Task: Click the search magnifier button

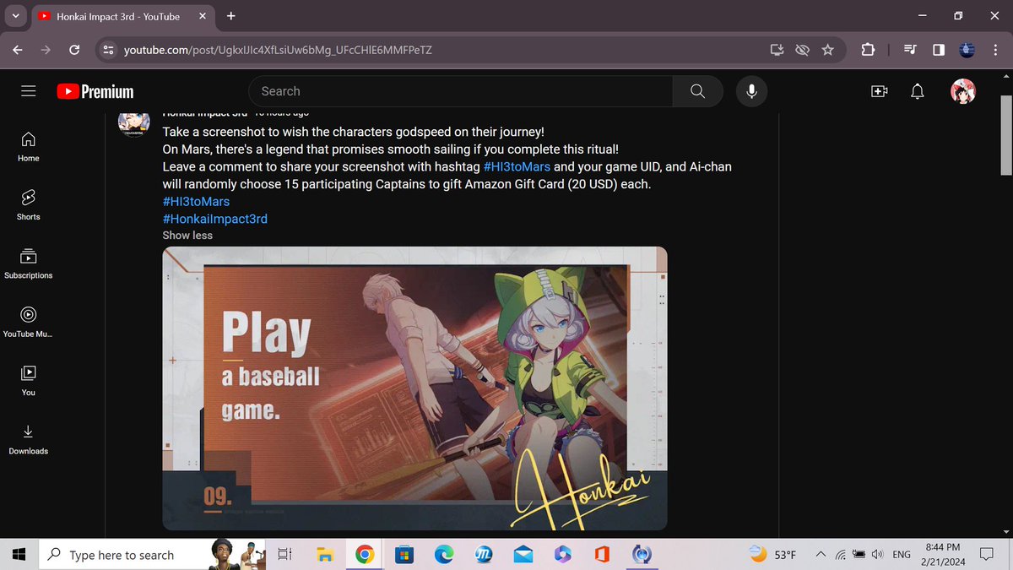Action: click(x=697, y=91)
